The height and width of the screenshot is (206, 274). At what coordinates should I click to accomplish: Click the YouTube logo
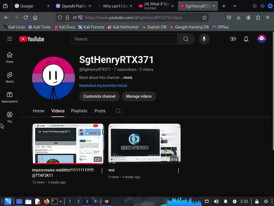click(32, 39)
